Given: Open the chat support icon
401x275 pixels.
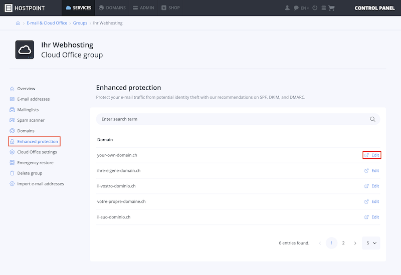Looking at the screenshot, I should tap(296, 8).
